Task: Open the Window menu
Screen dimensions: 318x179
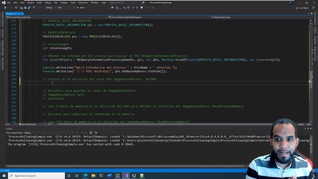Action: point(94,2)
